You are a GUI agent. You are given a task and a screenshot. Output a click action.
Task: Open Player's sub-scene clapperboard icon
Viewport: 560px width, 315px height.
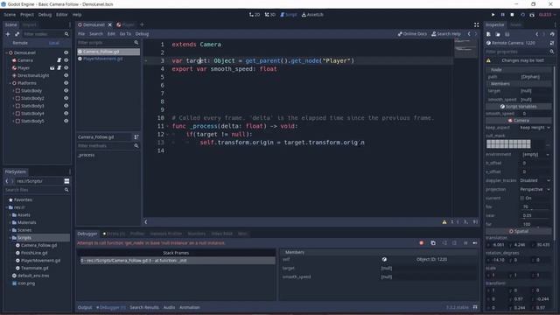click(52, 68)
